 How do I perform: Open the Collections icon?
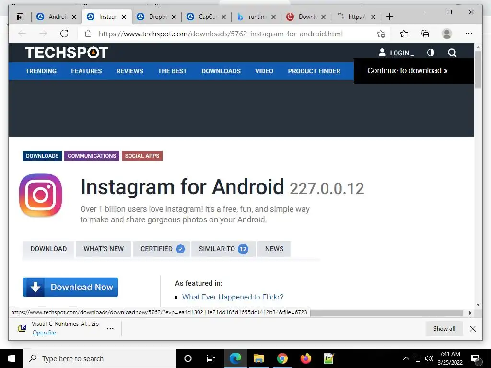coord(425,34)
